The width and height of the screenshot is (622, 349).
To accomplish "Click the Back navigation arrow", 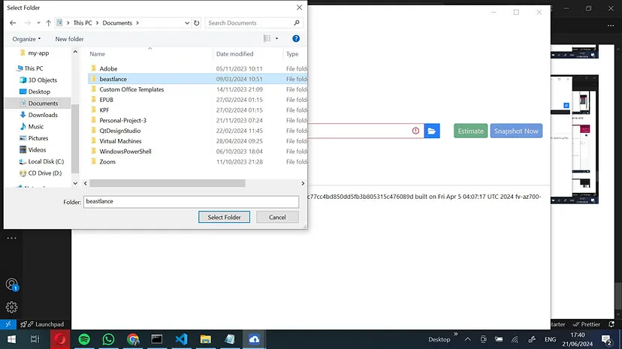I will 13,23.
